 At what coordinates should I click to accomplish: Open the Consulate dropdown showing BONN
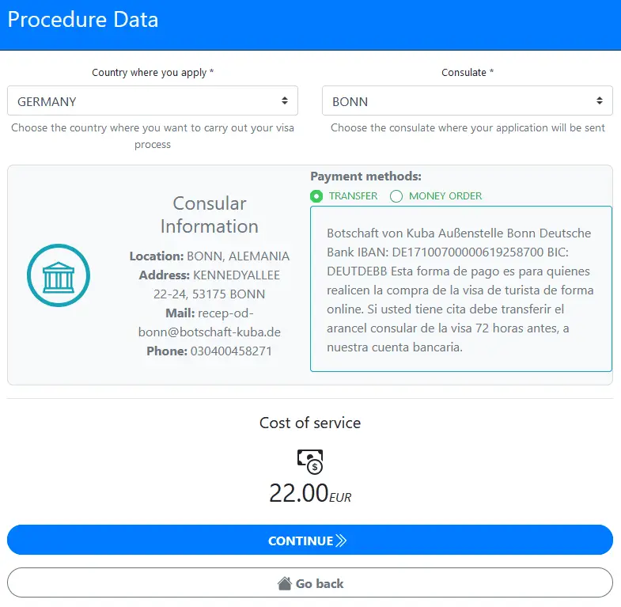click(467, 101)
